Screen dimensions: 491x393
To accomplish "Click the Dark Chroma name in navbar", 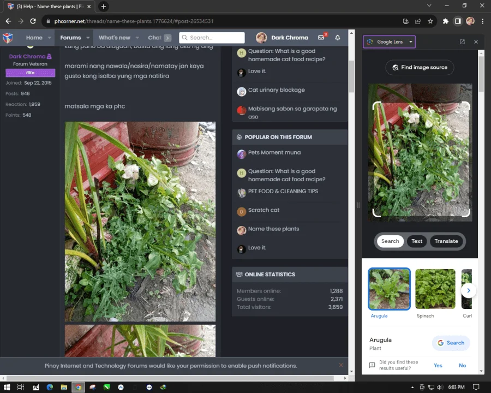I will pyautogui.click(x=290, y=38).
